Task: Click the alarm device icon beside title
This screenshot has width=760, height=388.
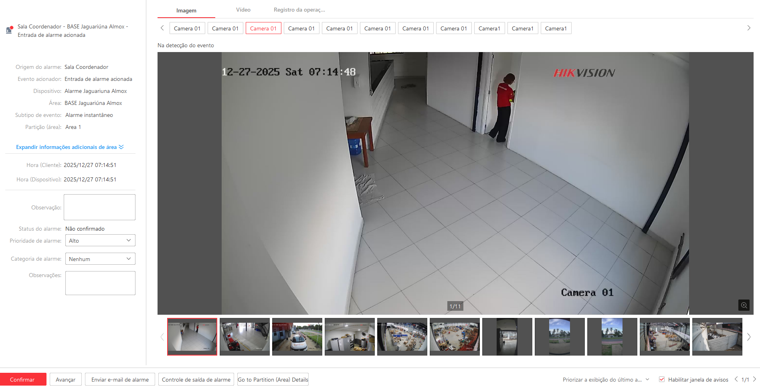Action: click(x=9, y=30)
